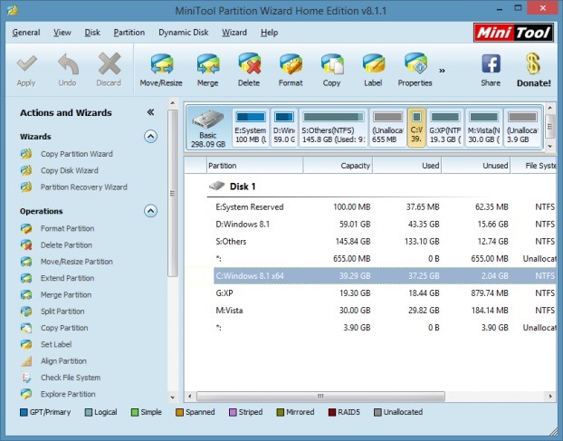This screenshot has height=441, width=563.
Task: Select the E:System partition block in disk map
Action: click(251, 128)
